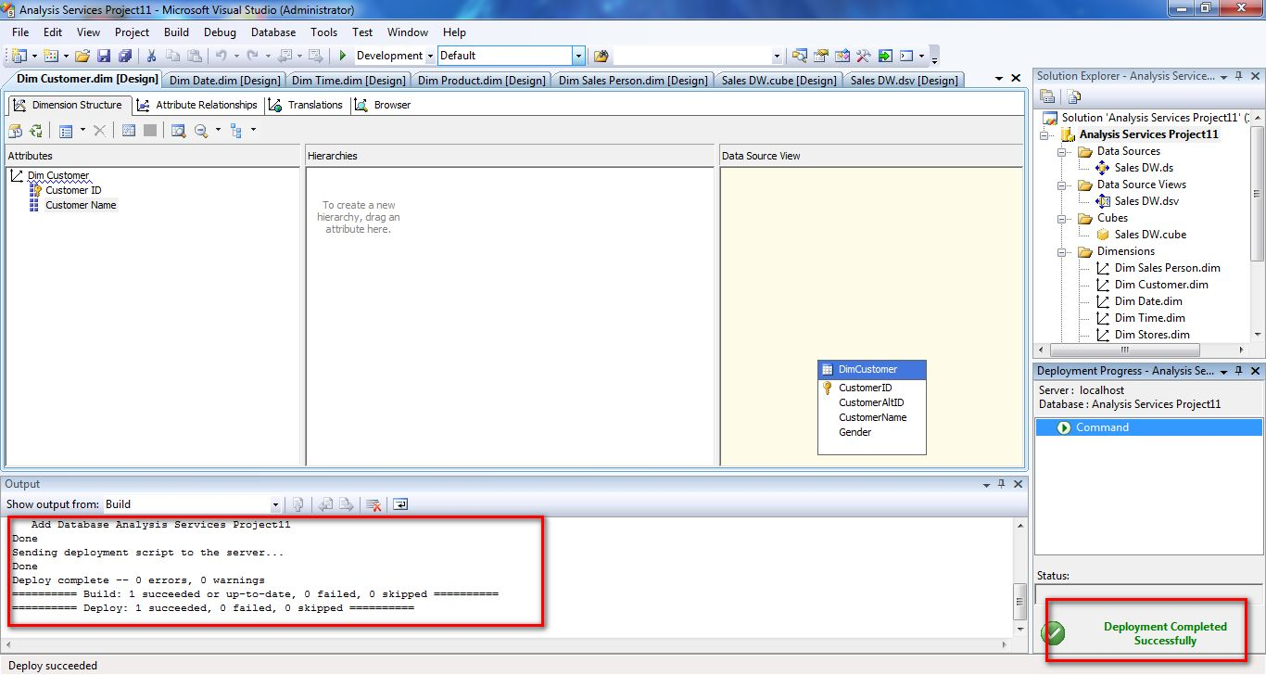Click the Add Business Intelligence icon in designer toolbar

point(15,131)
